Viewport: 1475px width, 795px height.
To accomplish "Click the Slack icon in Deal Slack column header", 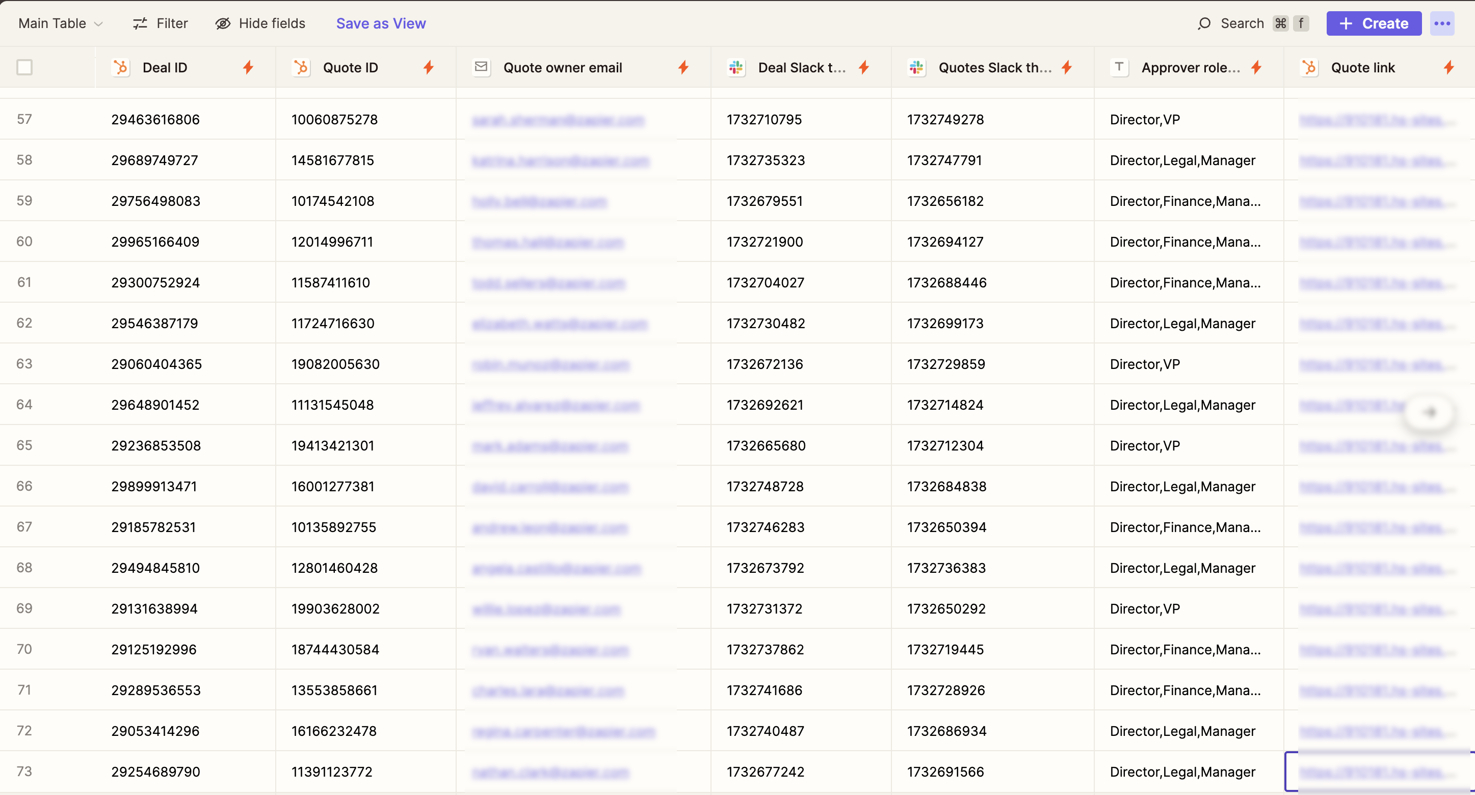I will pos(736,68).
